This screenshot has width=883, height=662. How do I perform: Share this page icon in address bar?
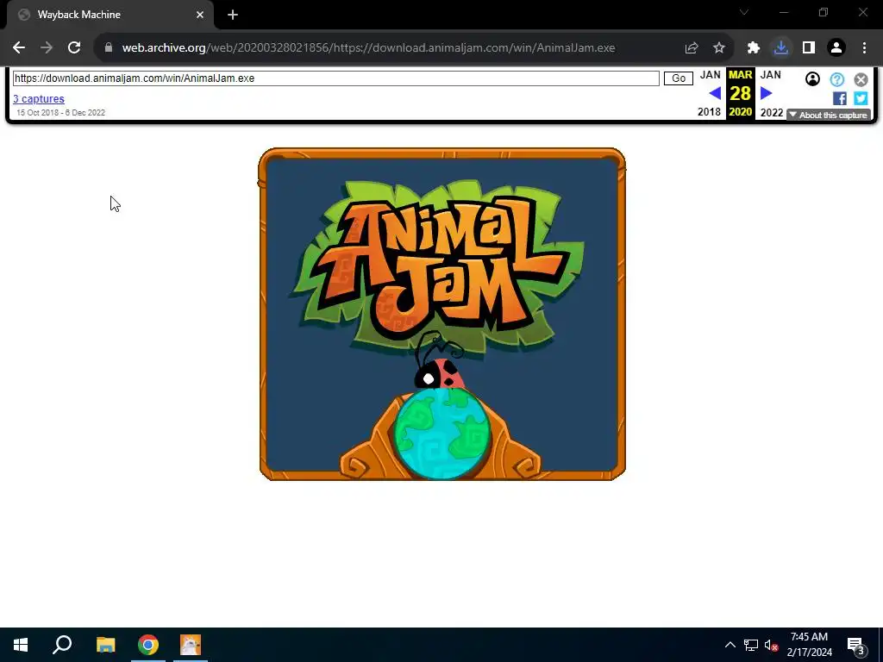[692, 48]
